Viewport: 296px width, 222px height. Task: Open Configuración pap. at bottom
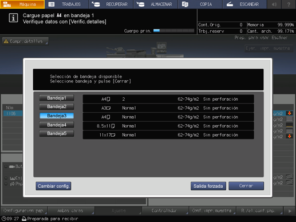[24, 211]
